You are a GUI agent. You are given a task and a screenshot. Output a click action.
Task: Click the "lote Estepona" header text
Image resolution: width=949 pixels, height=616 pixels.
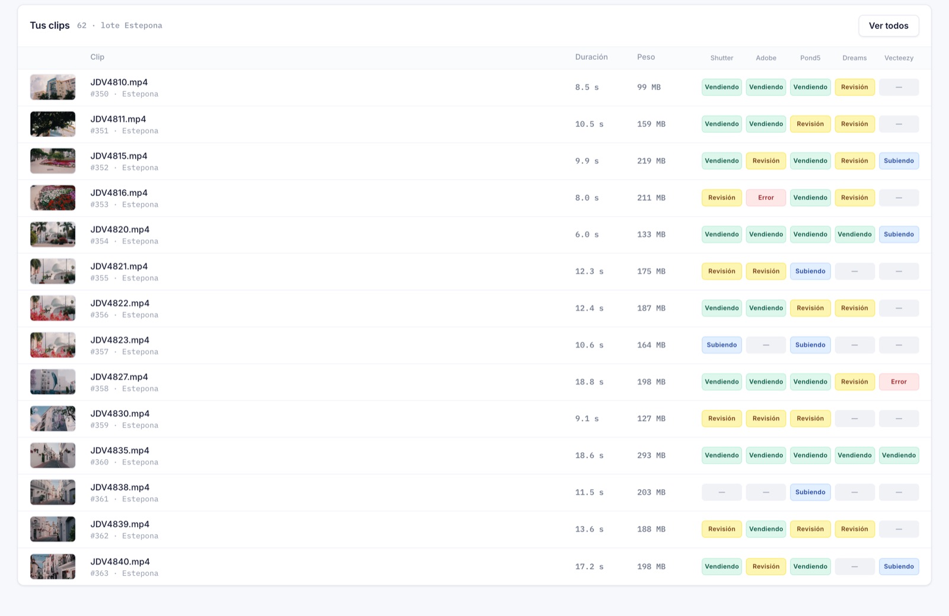pyautogui.click(x=131, y=25)
